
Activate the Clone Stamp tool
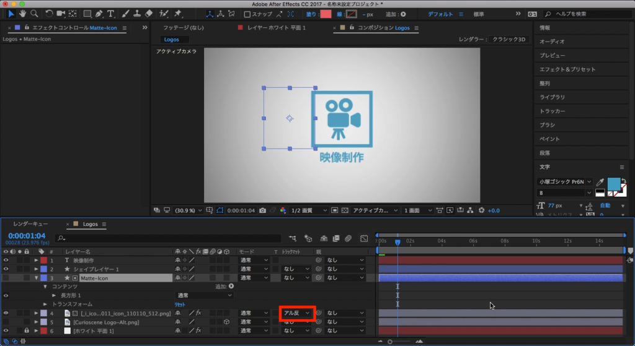coord(136,14)
